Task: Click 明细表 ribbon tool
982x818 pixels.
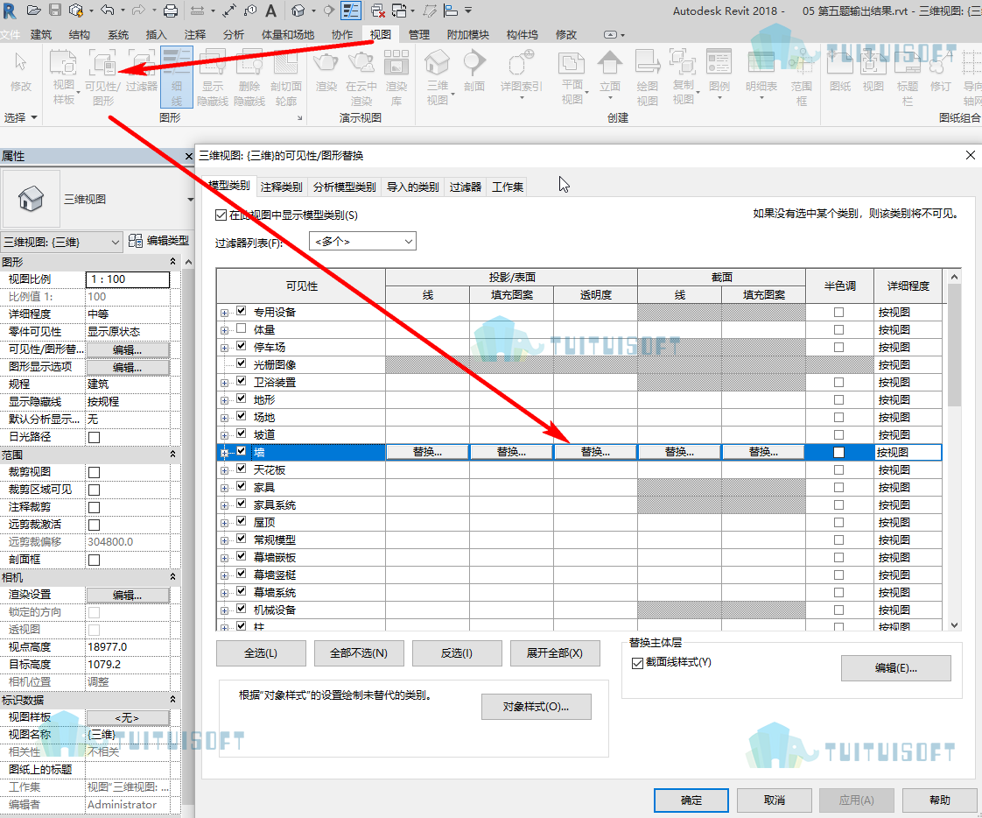Action: tap(761, 72)
